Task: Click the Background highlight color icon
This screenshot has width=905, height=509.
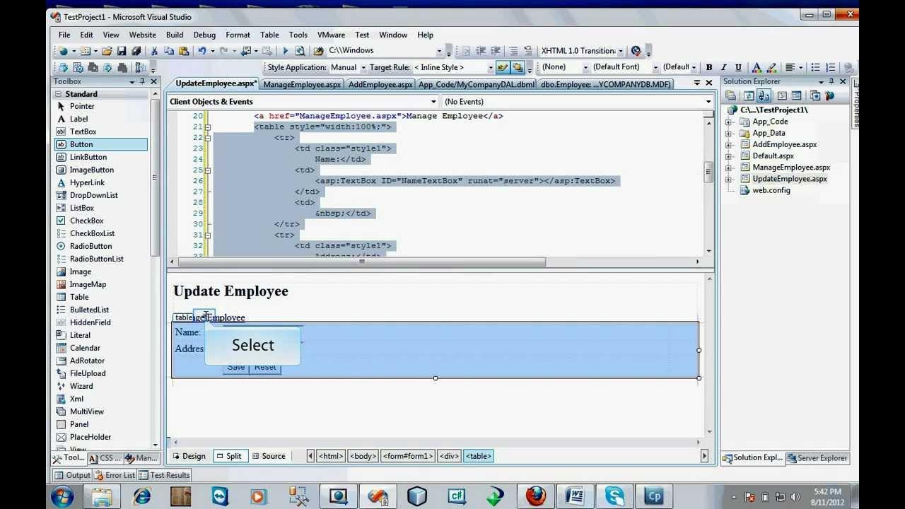Action: 771,68
